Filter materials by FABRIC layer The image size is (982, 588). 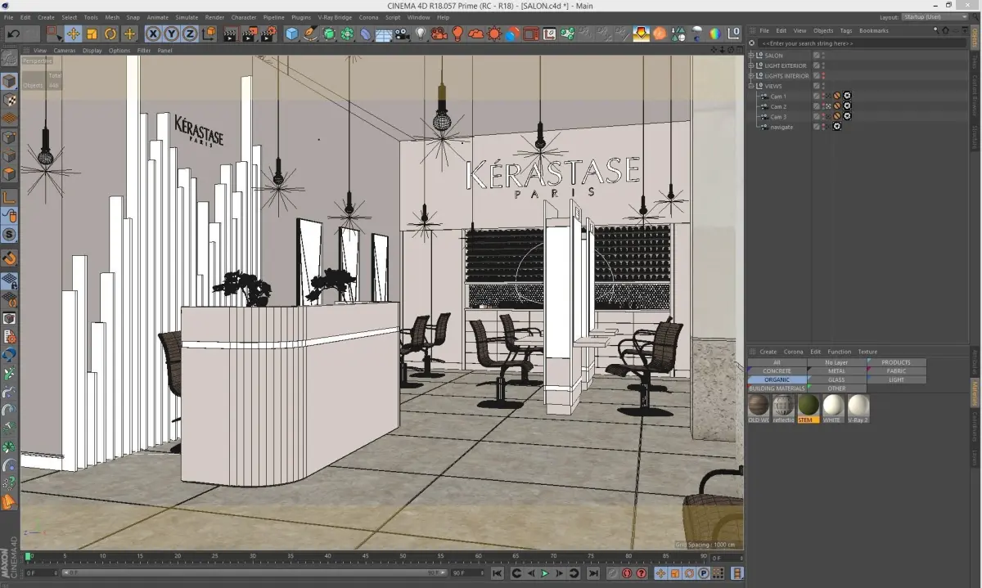click(896, 371)
